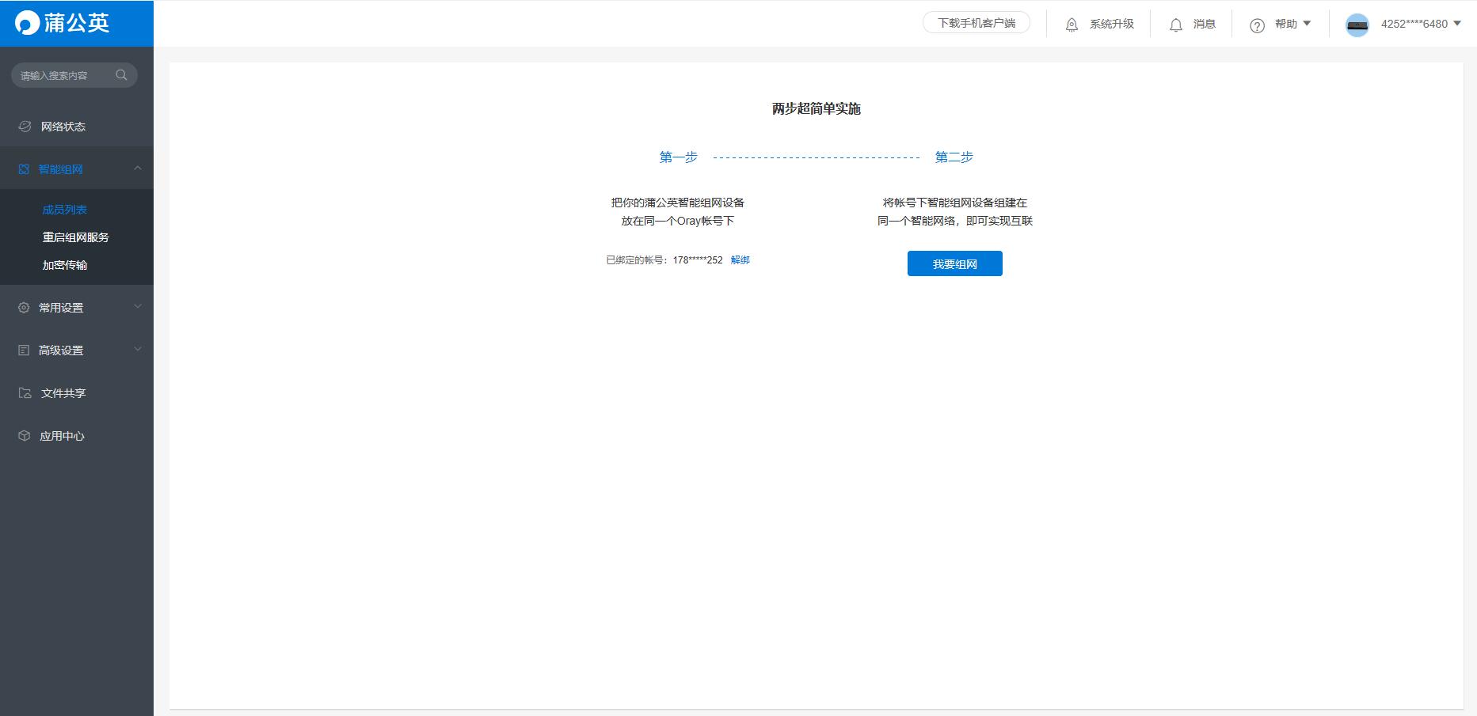Open 文件共享 via its sidebar icon

pyautogui.click(x=24, y=392)
